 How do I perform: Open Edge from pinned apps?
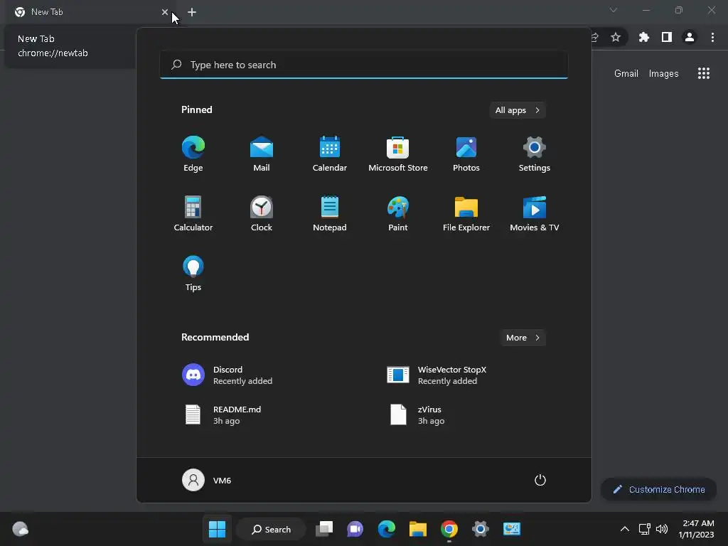(193, 154)
